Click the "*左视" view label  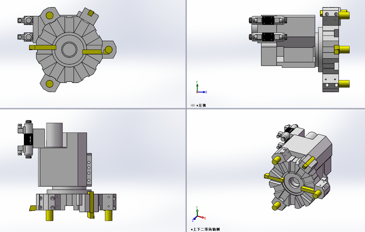click(201, 105)
